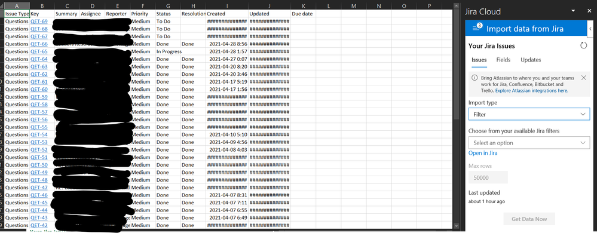Select the Summary header cell
597x233 pixels.
coord(67,14)
